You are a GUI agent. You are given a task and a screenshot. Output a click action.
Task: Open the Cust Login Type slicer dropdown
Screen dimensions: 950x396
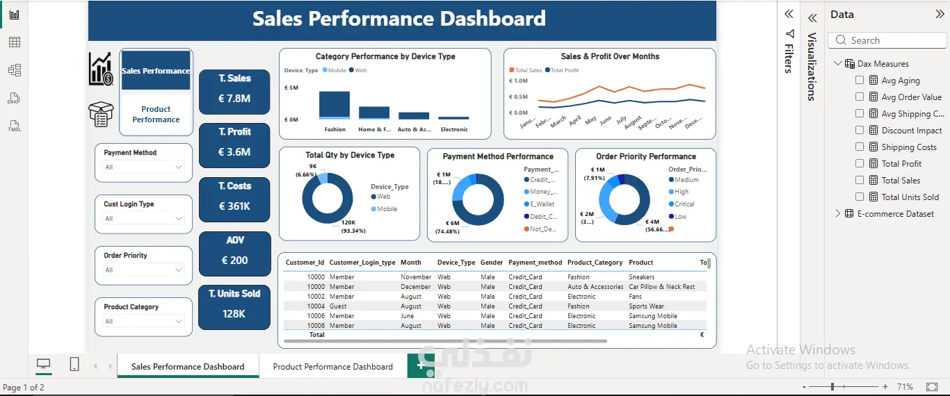point(144,218)
